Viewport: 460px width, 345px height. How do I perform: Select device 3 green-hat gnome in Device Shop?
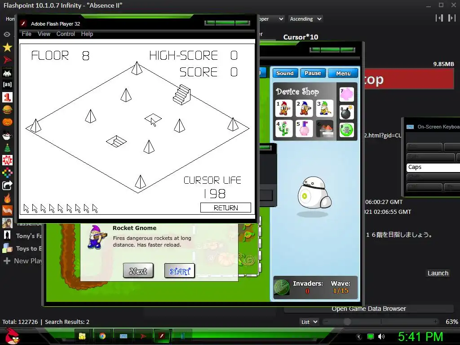pos(325,108)
